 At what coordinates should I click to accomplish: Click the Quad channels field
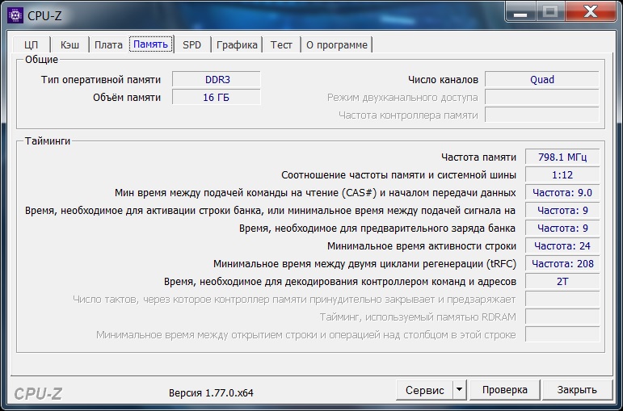click(x=542, y=79)
